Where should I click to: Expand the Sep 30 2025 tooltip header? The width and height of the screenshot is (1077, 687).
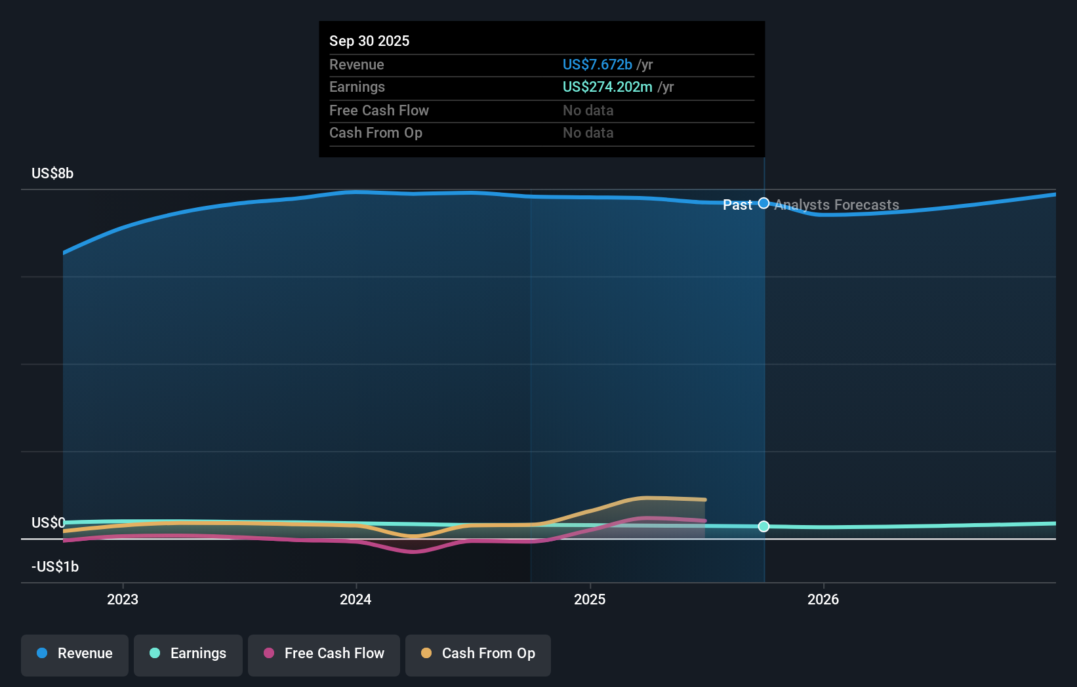(x=369, y=41)
